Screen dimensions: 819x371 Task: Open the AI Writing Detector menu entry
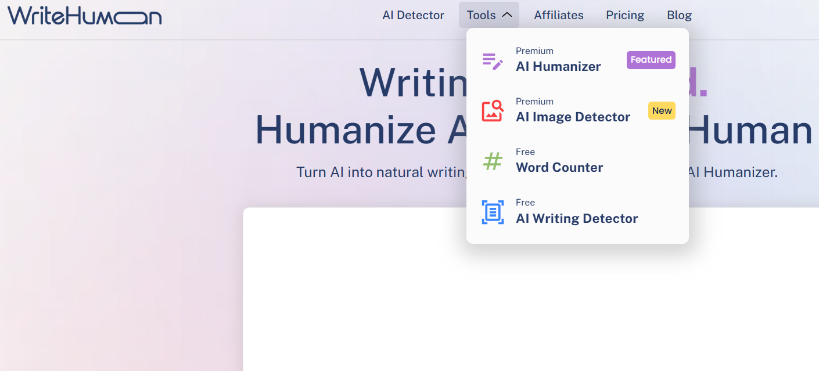pos(577,219)
